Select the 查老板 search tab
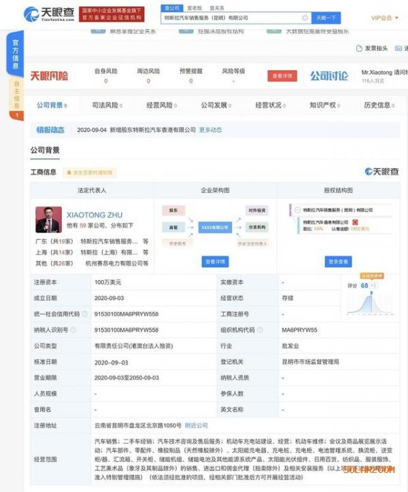The image size is (408, 492). coord(194,8)
